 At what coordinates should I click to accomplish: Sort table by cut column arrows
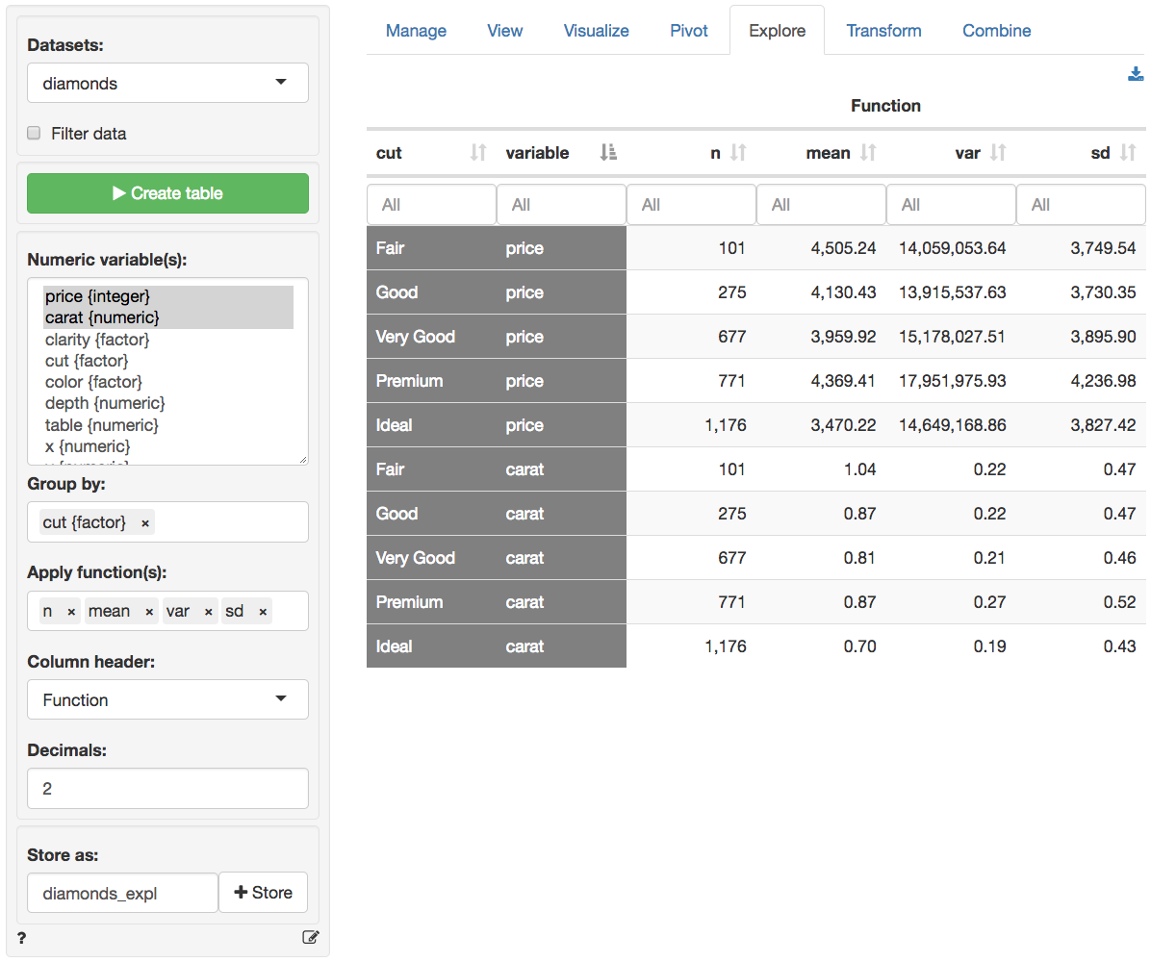click(478, 153)
